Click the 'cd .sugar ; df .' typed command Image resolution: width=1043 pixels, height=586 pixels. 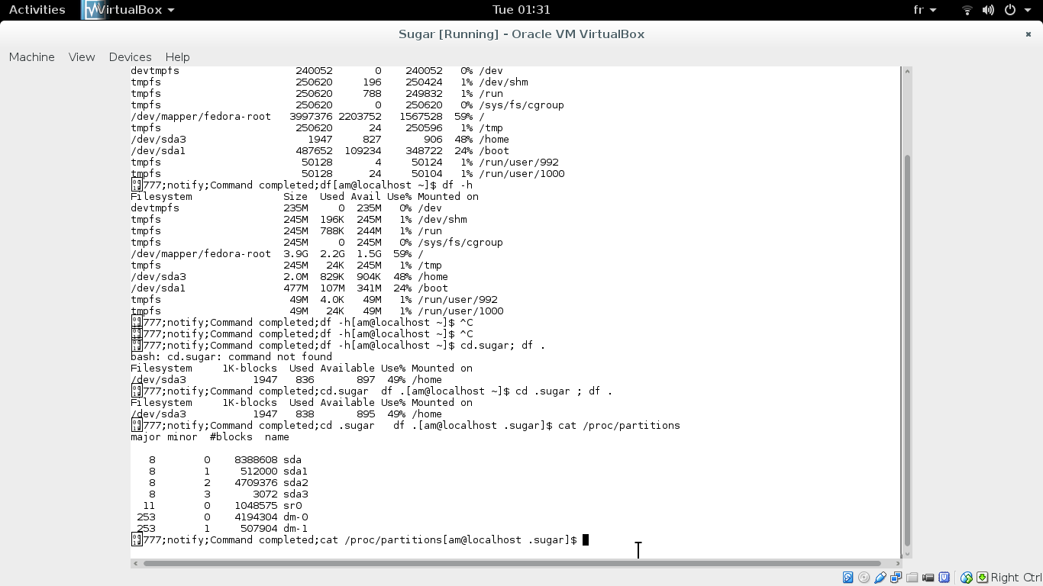[564, 391]
